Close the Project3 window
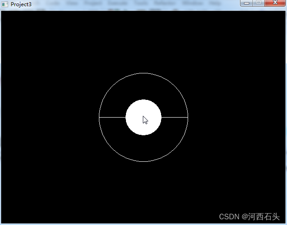The height and width of the screenshot is (225, 287). (275, 3)
